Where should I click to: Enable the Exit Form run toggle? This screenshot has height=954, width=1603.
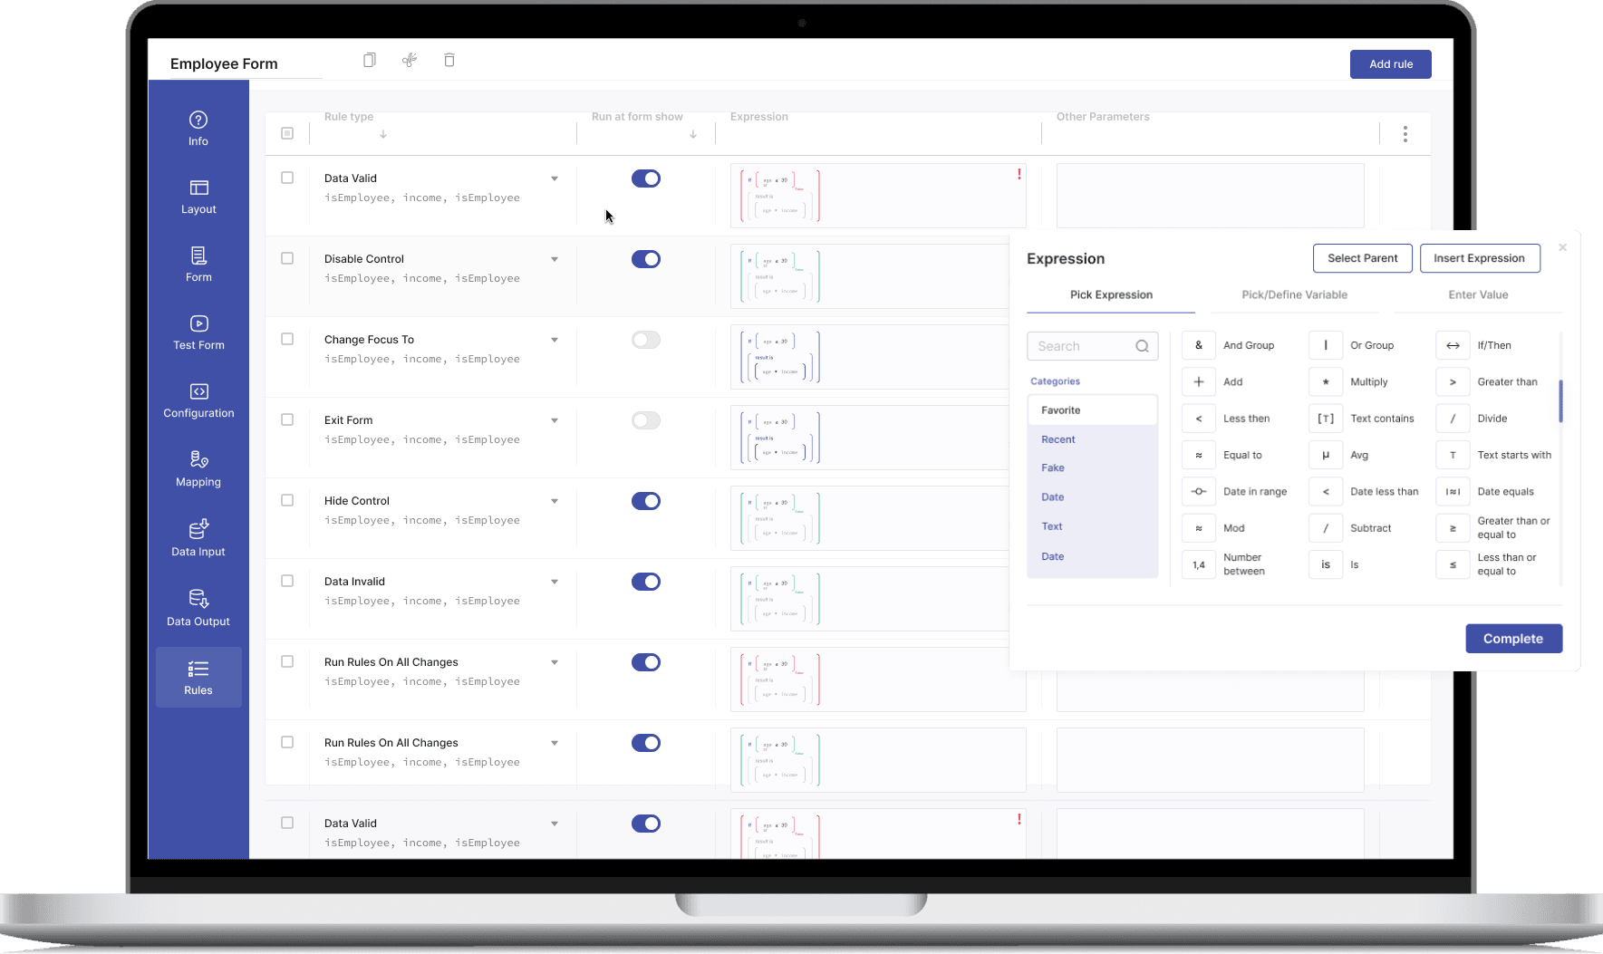point(646,420)
